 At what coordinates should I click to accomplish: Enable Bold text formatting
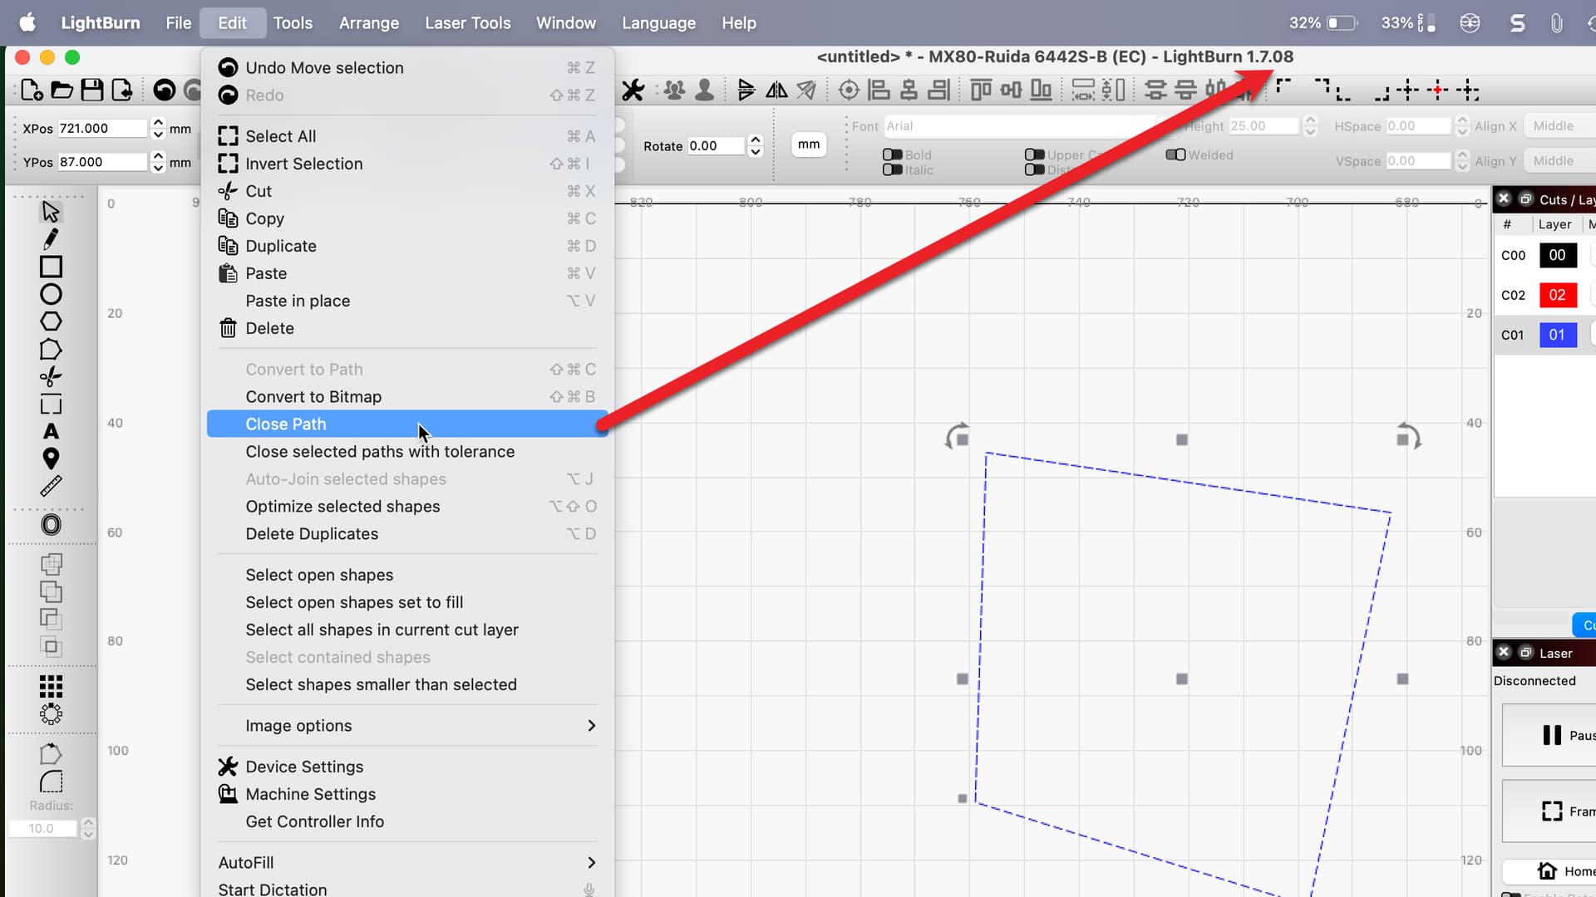tap(894, 154)
